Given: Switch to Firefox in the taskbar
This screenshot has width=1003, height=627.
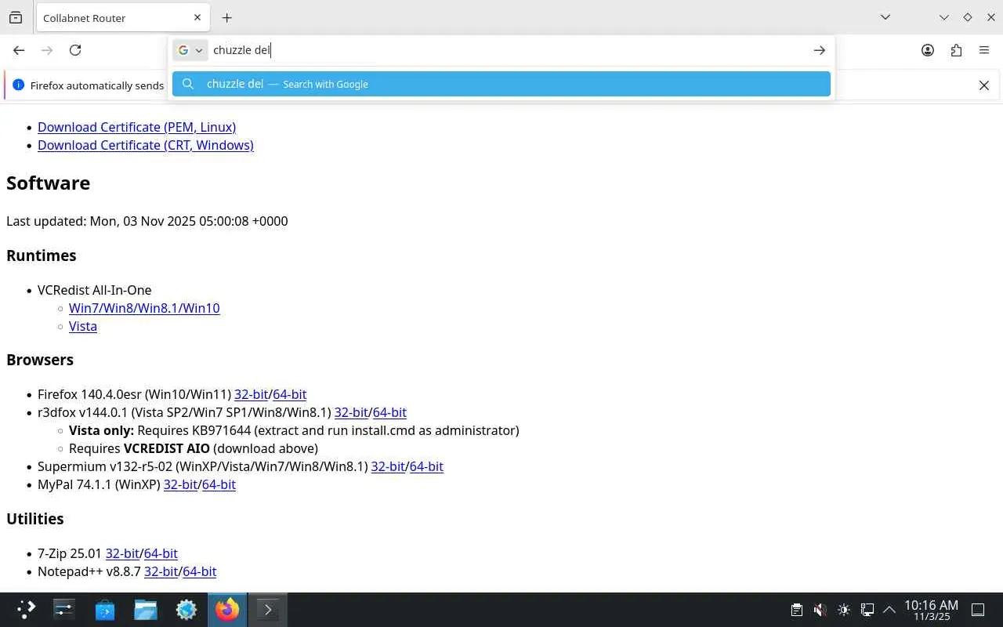Looking at the screenshot, I should (226, 609).
